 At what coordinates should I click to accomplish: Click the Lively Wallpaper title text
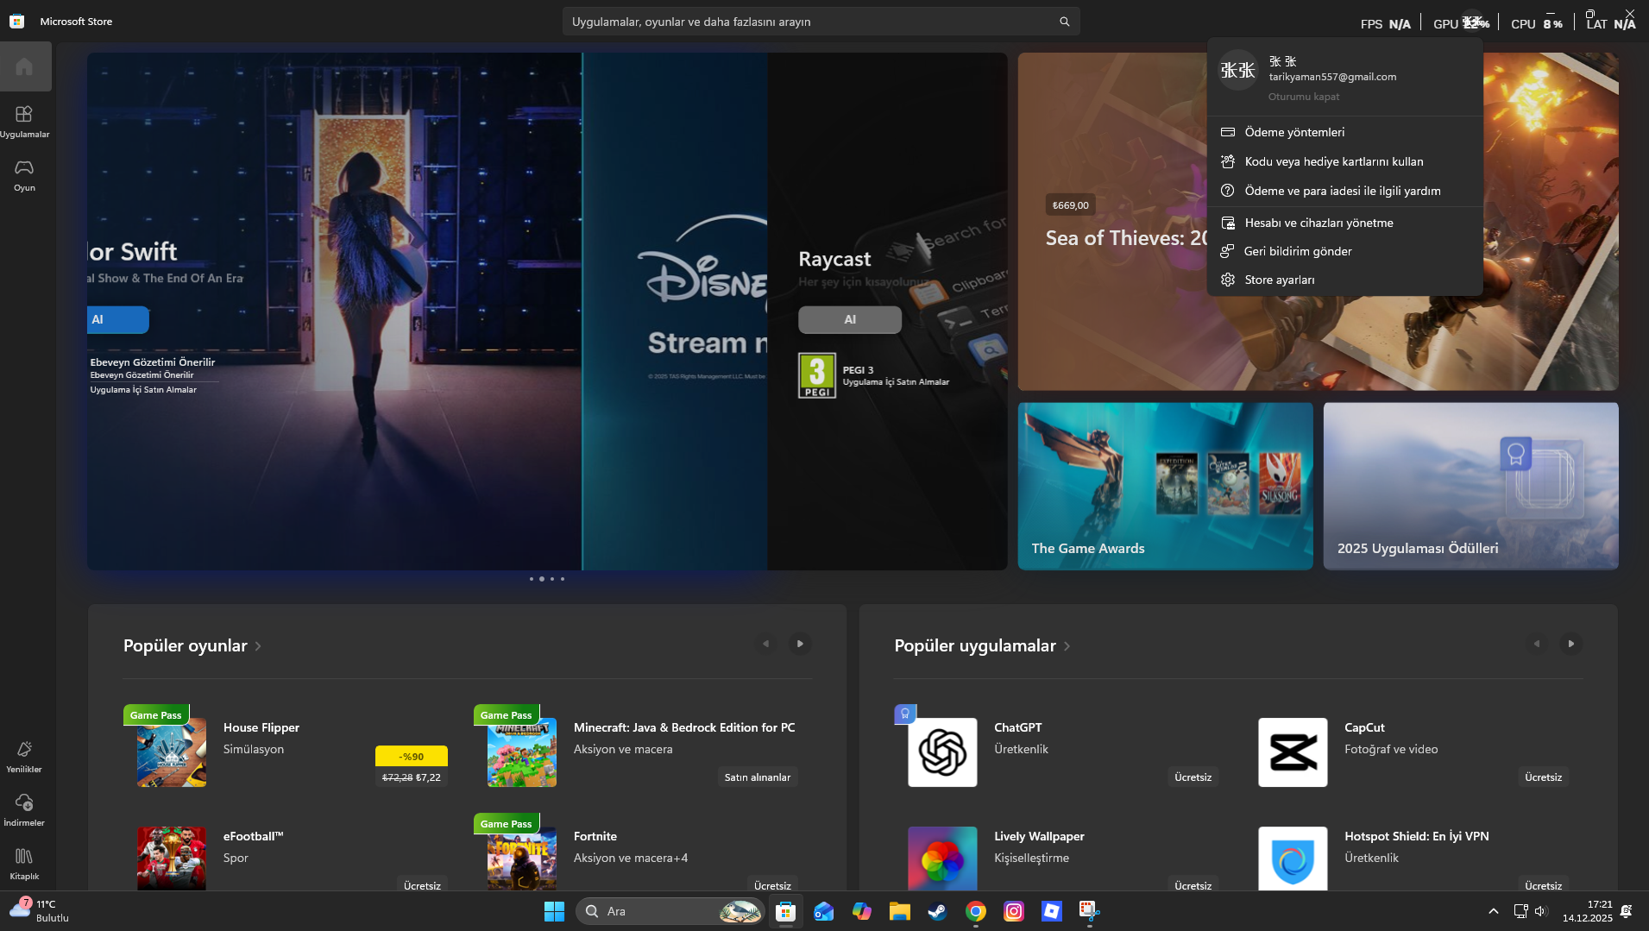point(1039,836)
